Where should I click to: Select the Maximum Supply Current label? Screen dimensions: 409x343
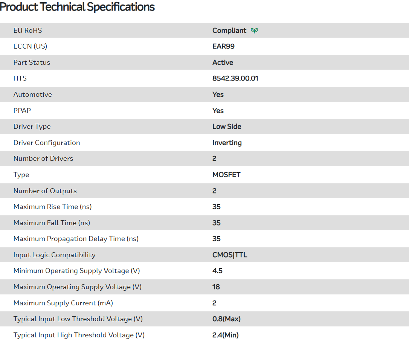click(x=63, y=303)
